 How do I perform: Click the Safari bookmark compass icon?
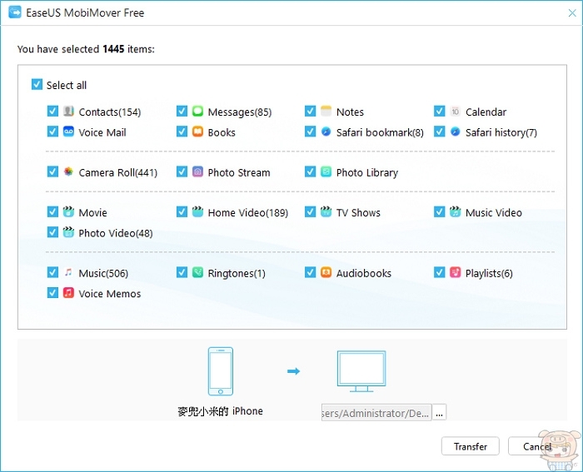pos(326,132)
